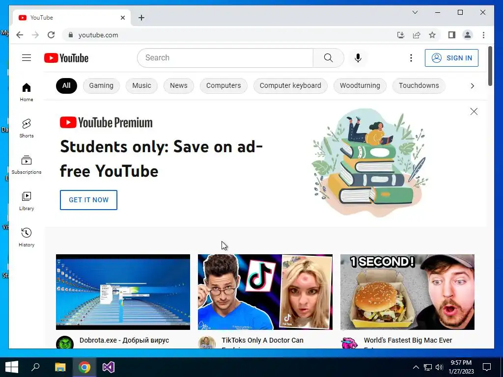Open Chrome profile avatar
503x377 pixels.
coord(468,35)
